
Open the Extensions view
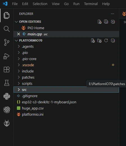(x=6, y=69)
